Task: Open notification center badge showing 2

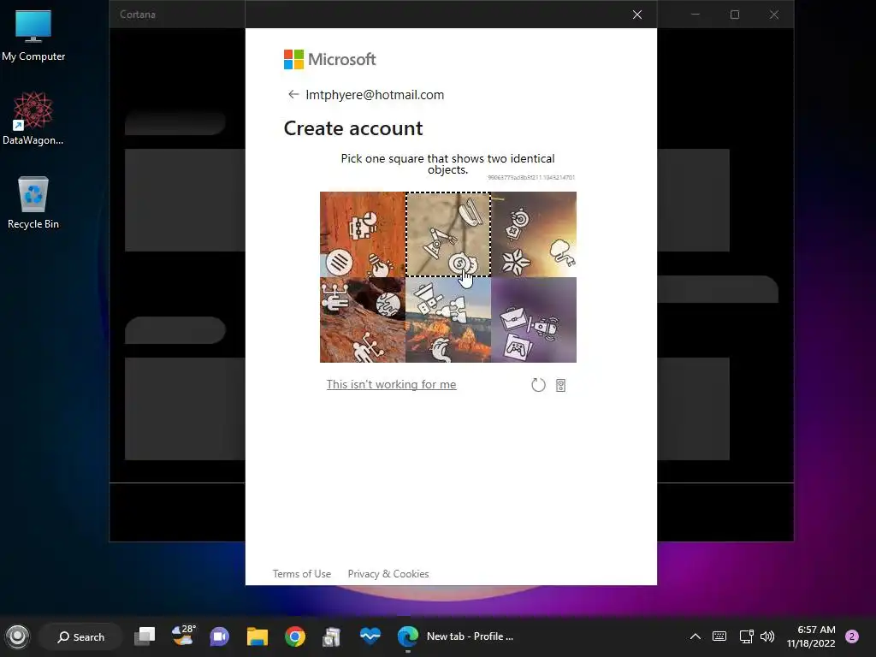Action: pyautogui.click(x=852, y=636)
